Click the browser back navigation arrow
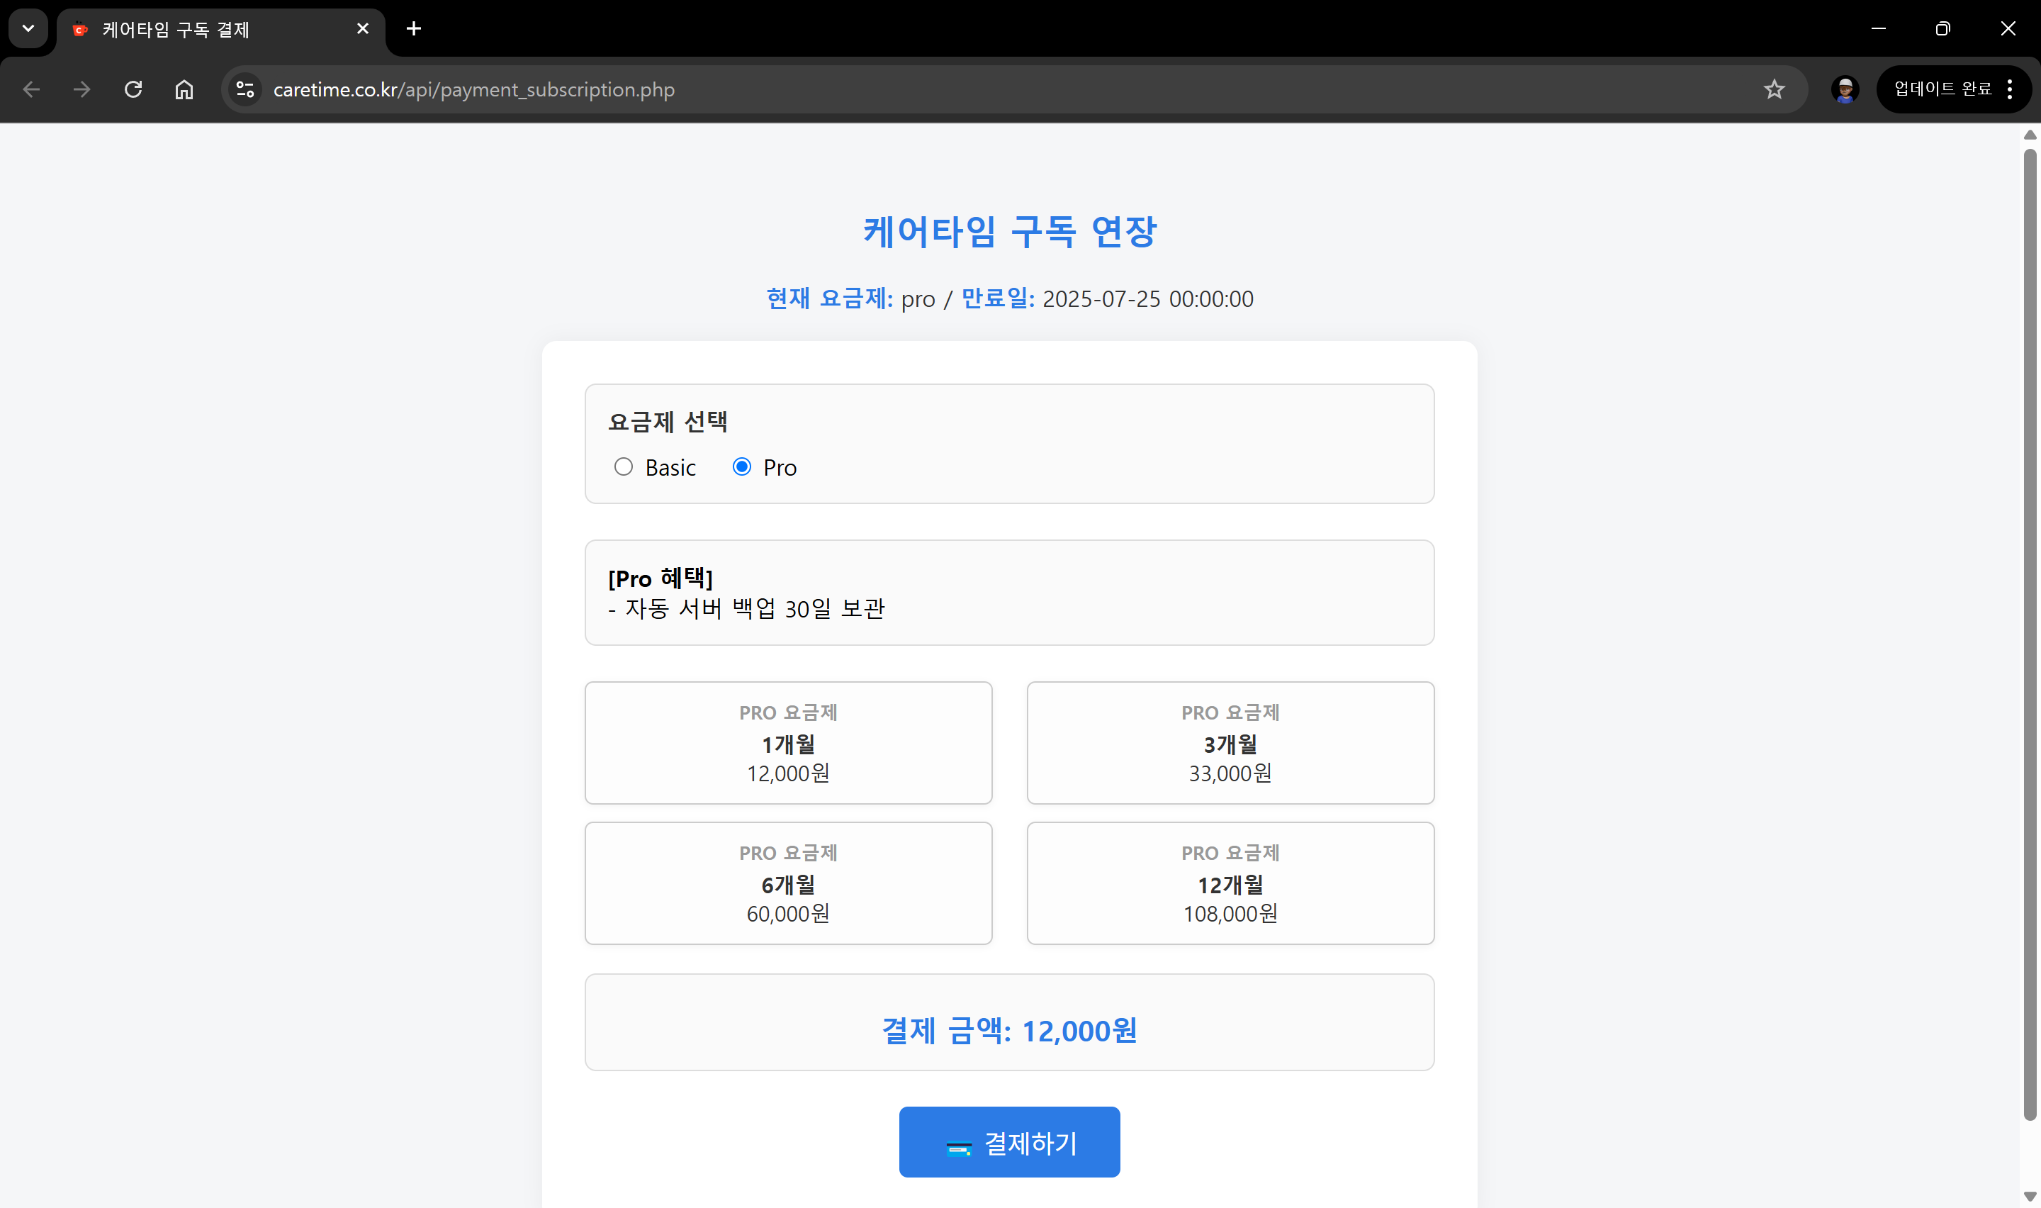 tap(31, 89)
